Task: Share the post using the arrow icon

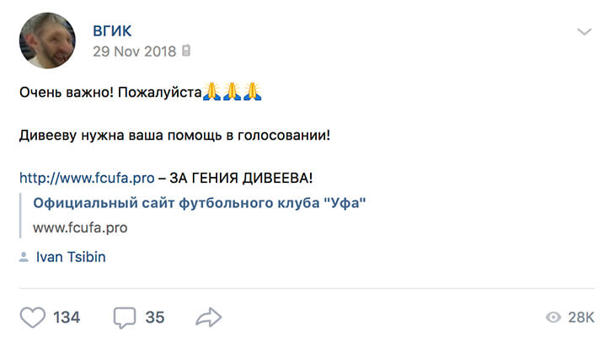Action: tap(209, 318)
